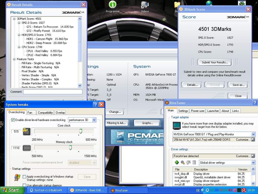Click the pink circle tray icon
258x194 pixels.
[235, 190]
